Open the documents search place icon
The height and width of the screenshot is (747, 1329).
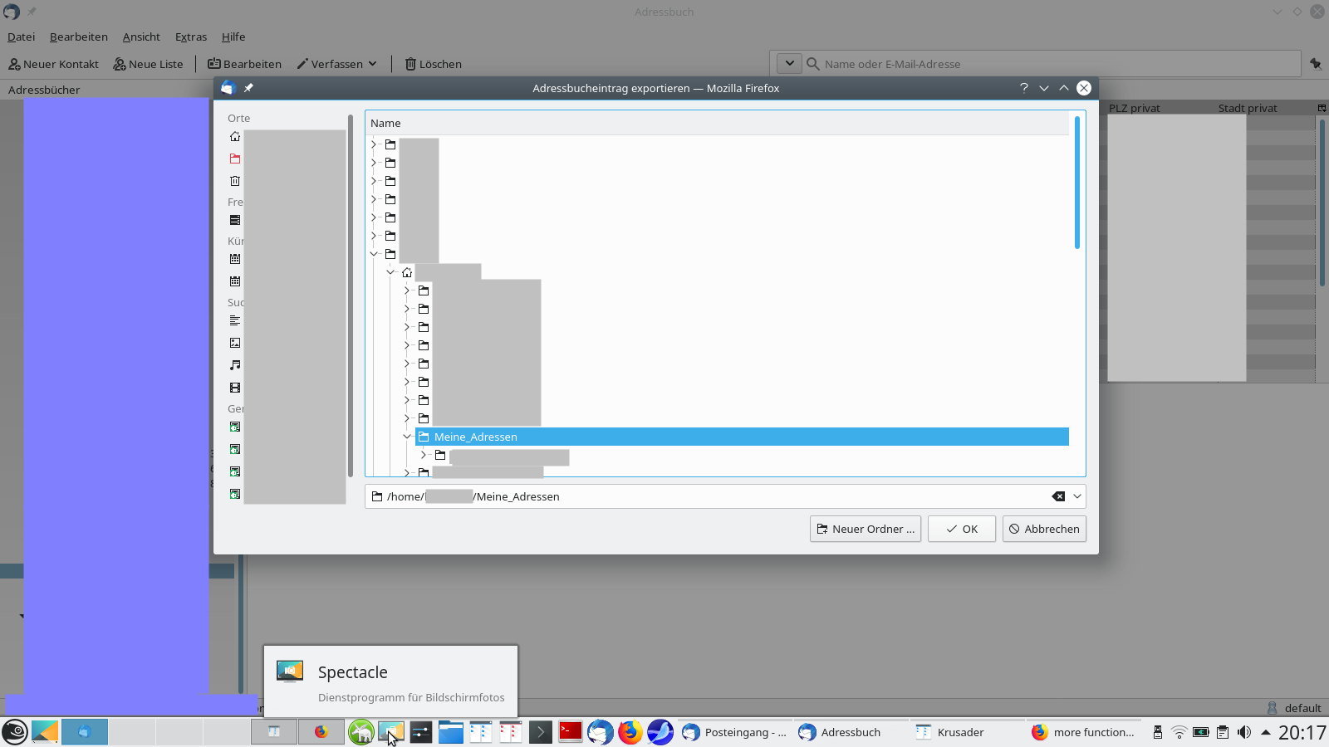pyautogui.click(x=235, y=320)
